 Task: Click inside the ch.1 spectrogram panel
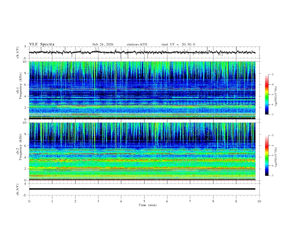tap(142, 90)
